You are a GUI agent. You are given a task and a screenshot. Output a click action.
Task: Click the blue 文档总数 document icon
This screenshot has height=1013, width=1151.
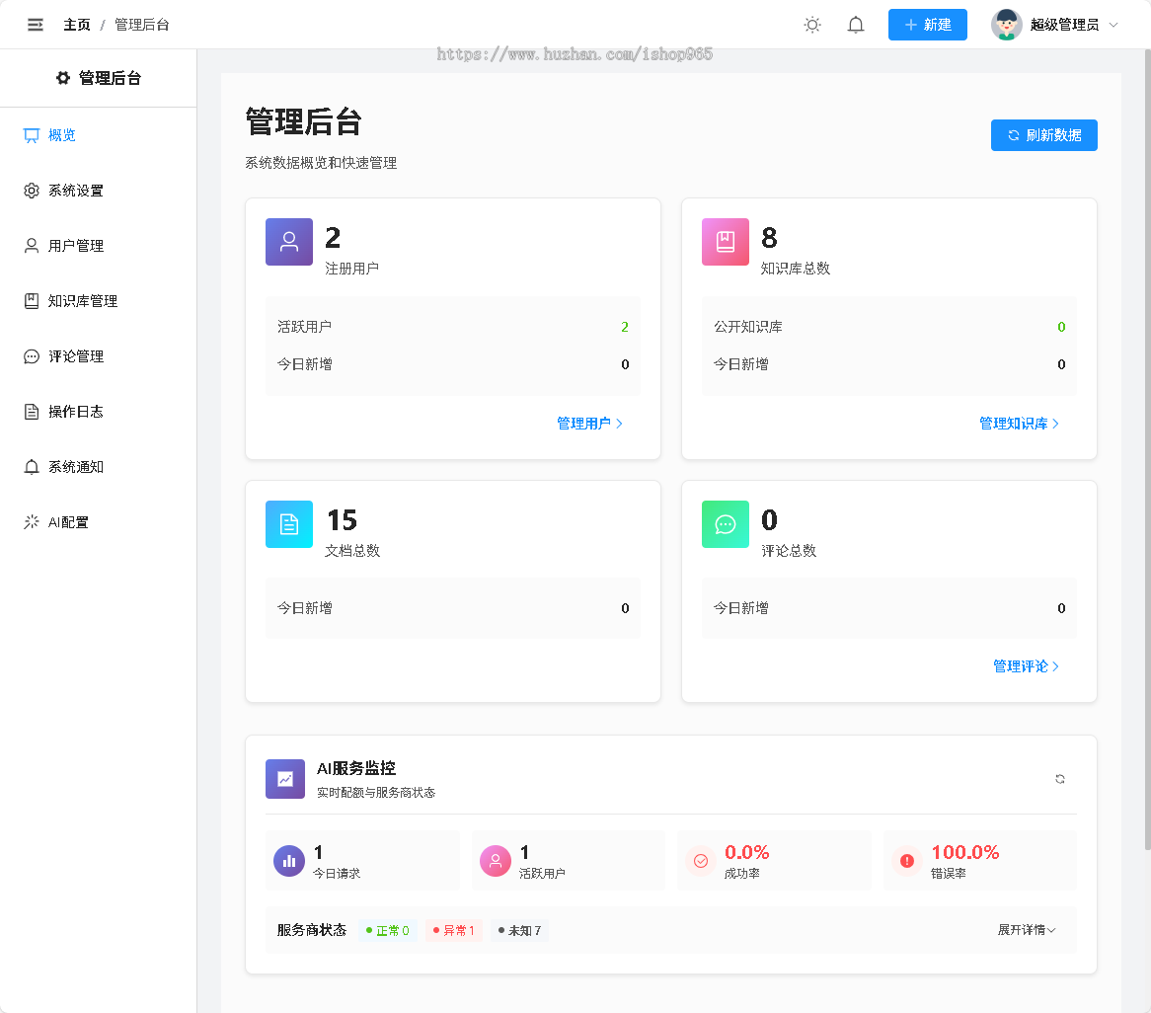tap(289, 524)
